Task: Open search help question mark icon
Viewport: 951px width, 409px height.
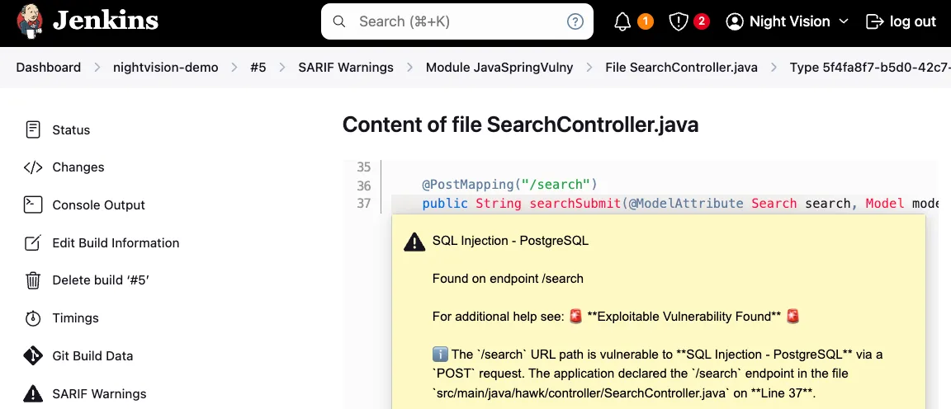Action: tap(575, 21)
